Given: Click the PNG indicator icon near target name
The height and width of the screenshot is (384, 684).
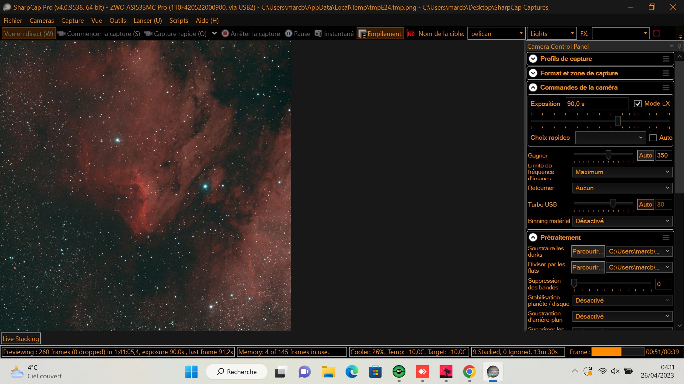Looking at the screenshot, I should [x=410, y=34].
